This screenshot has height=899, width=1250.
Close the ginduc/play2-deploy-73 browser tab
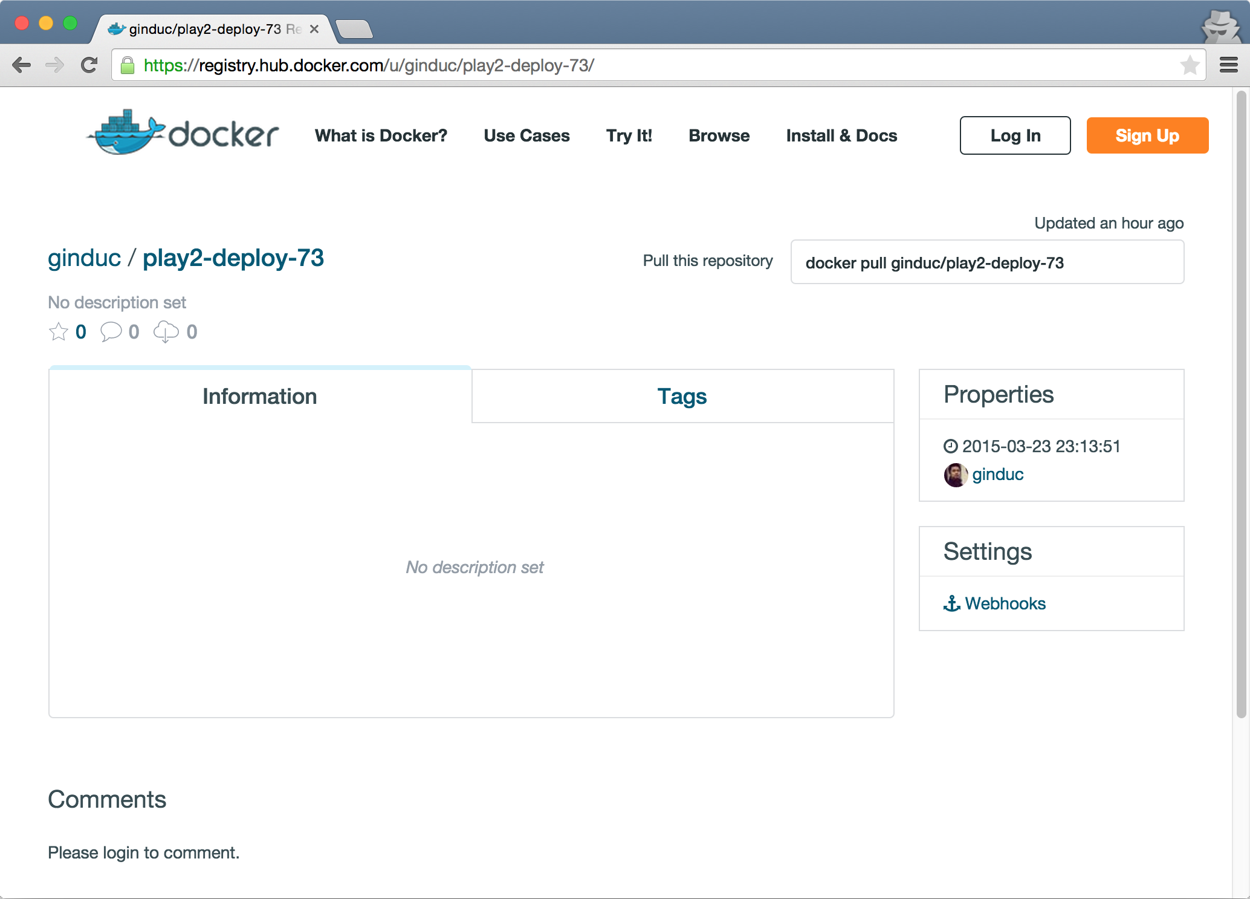pyautogui.click(x=314, y=29)
